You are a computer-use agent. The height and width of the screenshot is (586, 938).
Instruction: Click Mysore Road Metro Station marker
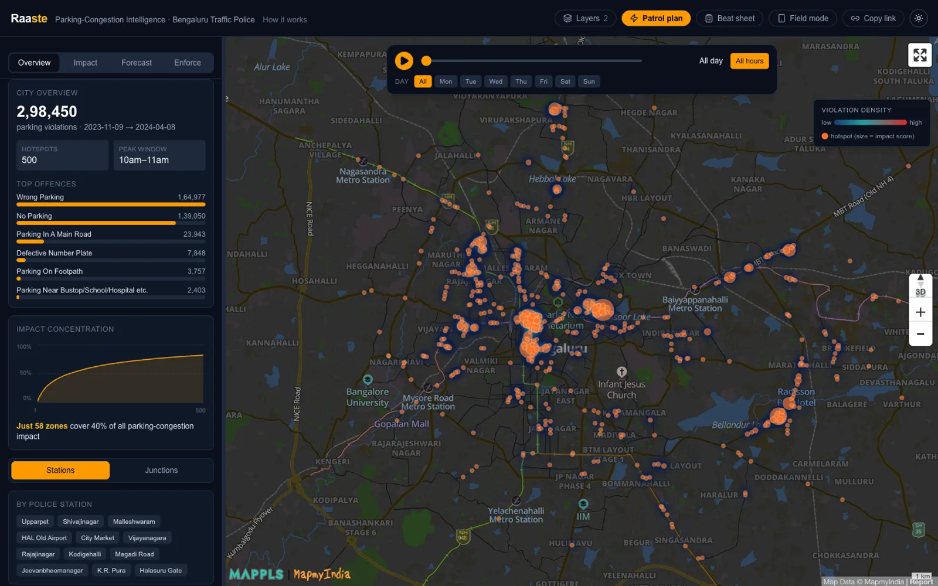[429, 387]
